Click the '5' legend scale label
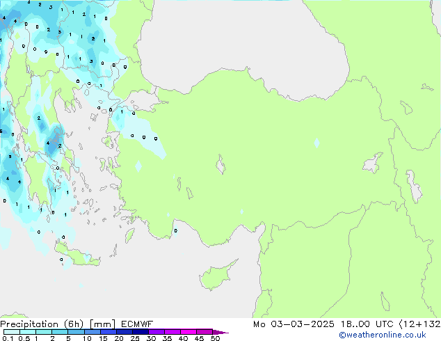This screenshot has height=341, width=441. click(x=68, y=338)
